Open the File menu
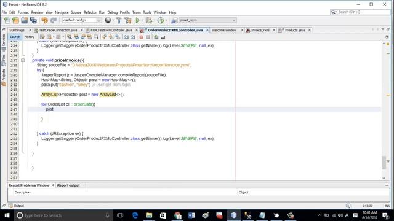This screenshot has width=394, height=221. click(x=4, y=12)
